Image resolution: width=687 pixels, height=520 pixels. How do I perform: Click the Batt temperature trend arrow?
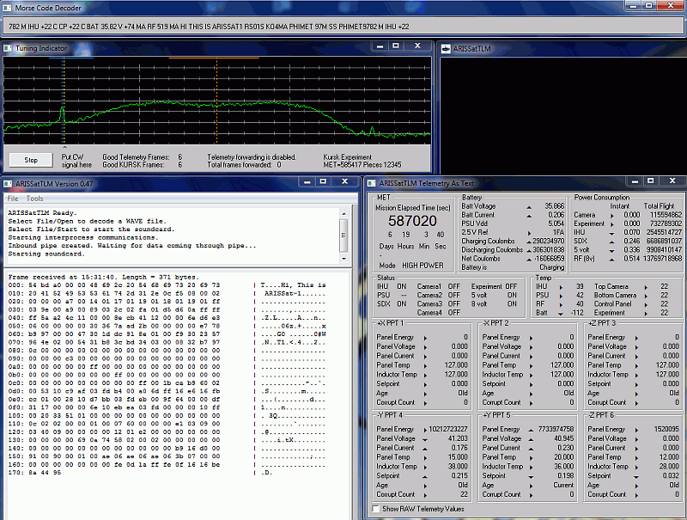pos(561,314)
